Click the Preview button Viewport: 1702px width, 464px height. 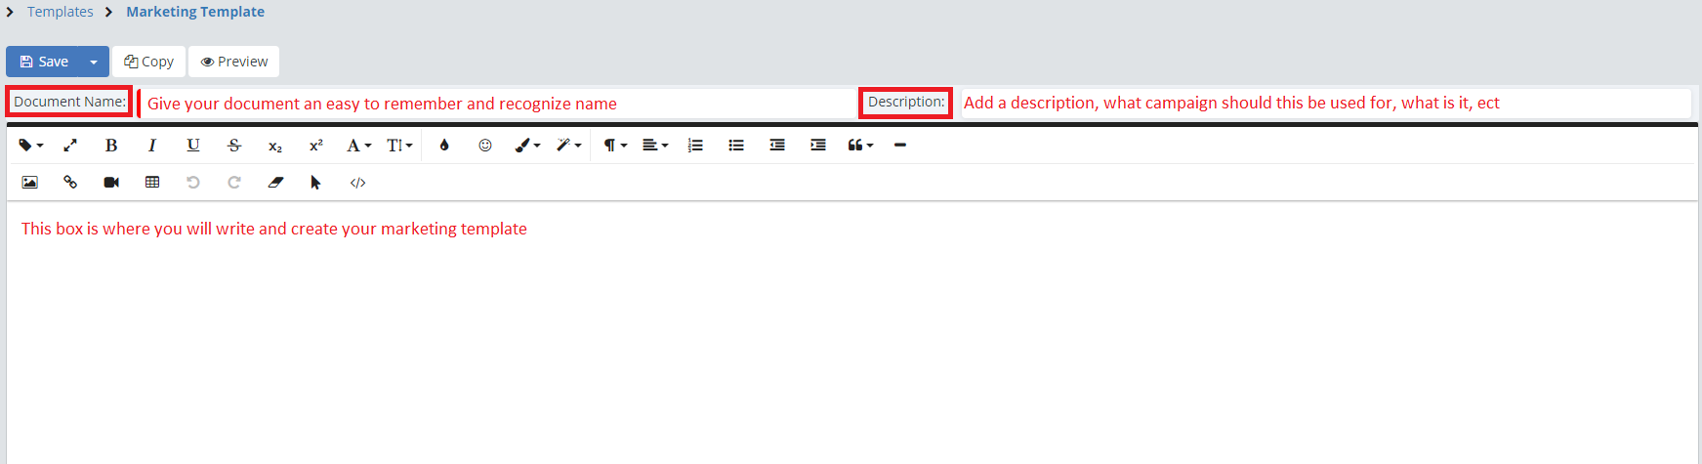click(234, 62)
